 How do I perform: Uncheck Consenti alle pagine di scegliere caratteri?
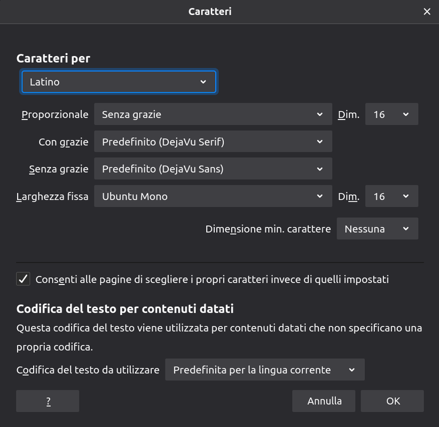[x=23, y=279]
